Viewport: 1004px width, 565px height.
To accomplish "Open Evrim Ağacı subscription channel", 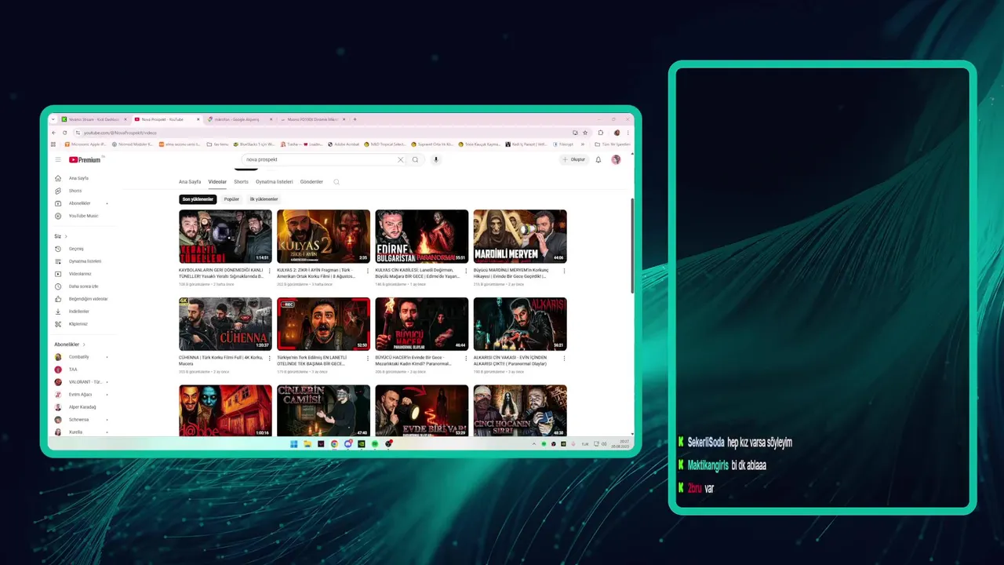I will [x=81, y=395].
